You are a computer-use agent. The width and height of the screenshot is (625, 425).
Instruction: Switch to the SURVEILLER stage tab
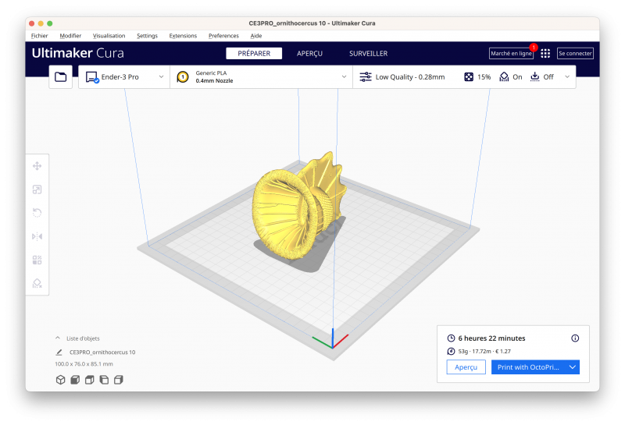368,53
